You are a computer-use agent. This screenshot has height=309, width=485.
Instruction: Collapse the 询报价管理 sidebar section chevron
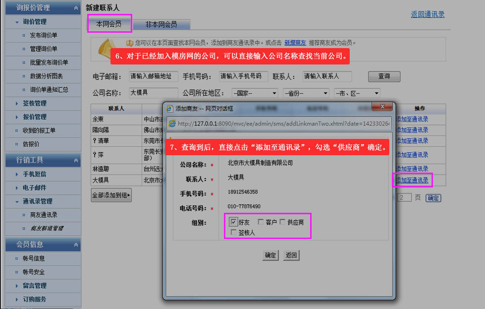click(x=76, y=8)
